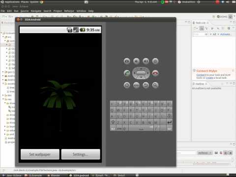Click the emulator volume up button
The height and width of the screenshot is (177, 236).
[146, 61]
